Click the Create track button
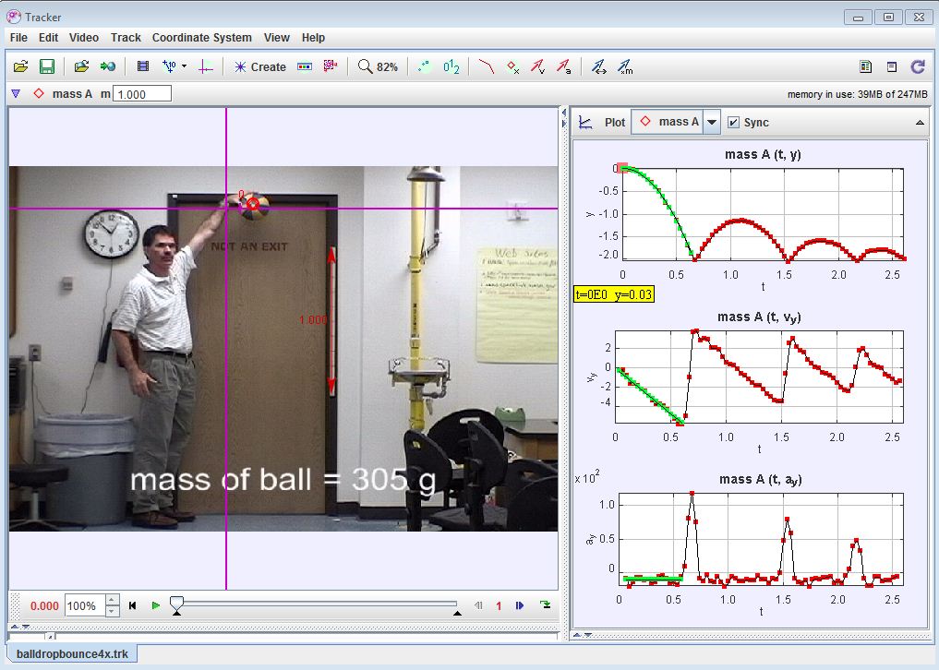This screenshot has width=939, height=670. tap(259, 66)
